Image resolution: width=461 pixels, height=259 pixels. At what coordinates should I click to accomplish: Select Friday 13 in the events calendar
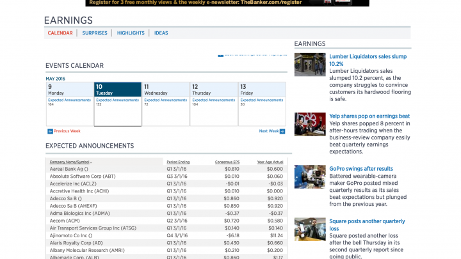[262, 90]
